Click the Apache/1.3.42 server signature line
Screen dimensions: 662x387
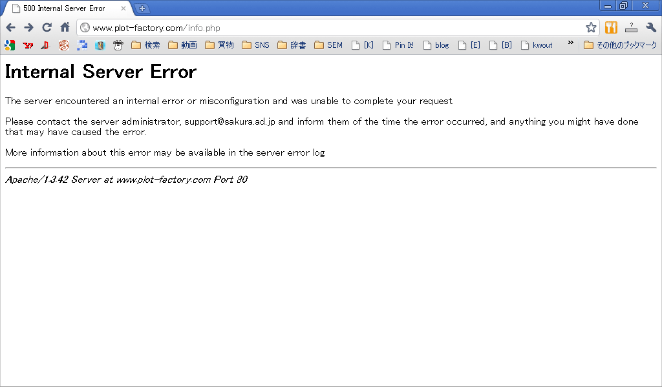tap(126, 180)
